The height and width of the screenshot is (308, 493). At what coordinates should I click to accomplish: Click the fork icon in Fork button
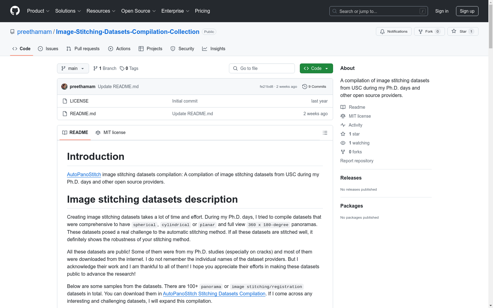tap(421, 31)
